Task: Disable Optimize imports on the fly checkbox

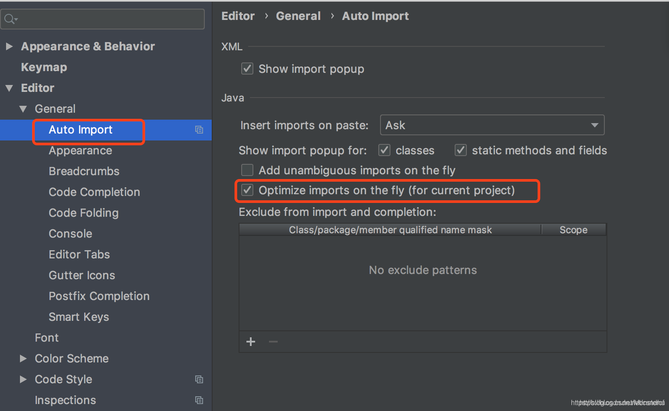Action: tap(247, 190)
